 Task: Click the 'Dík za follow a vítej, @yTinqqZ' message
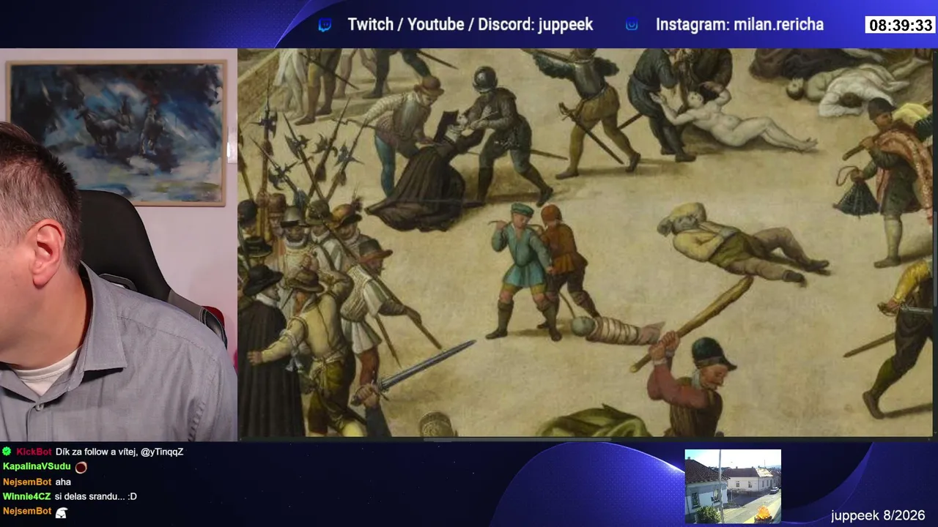(119, 452)
